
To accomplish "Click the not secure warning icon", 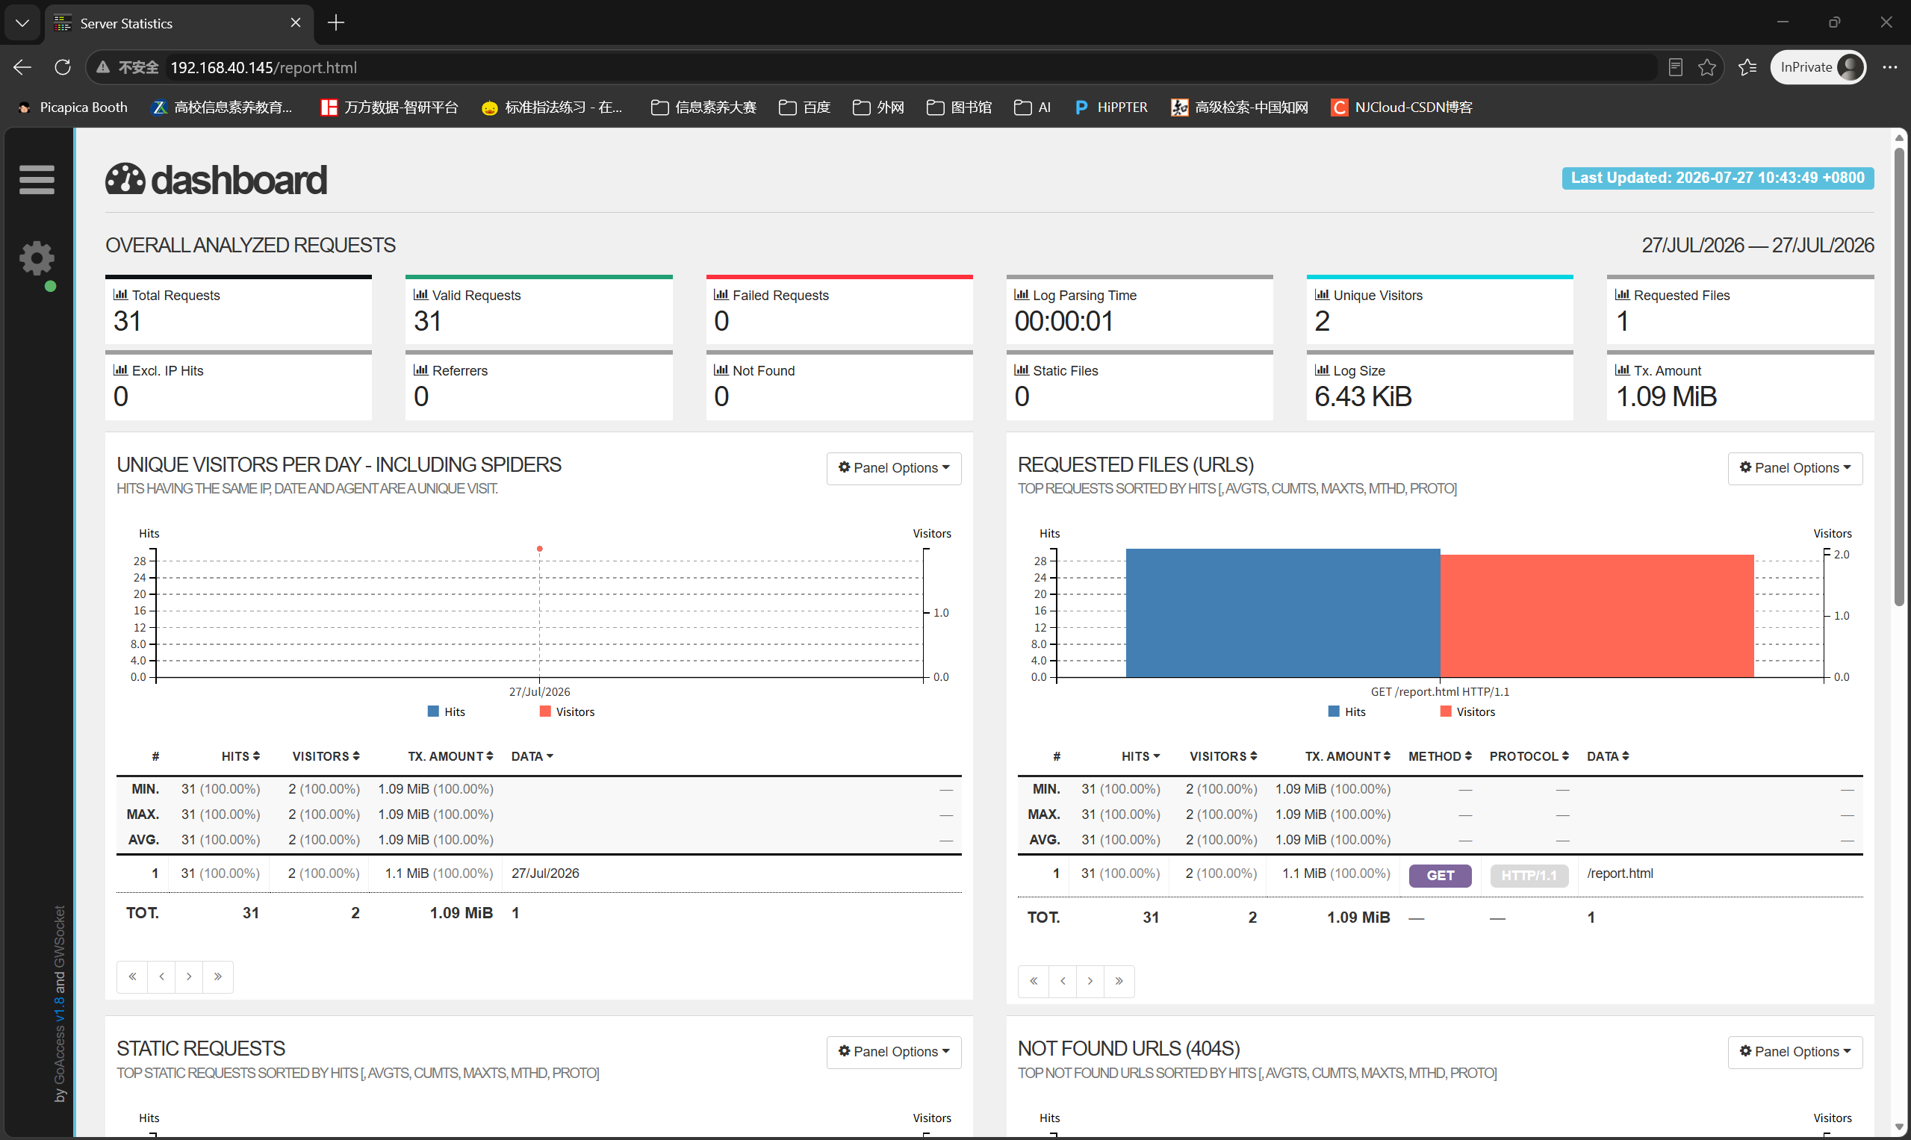I will (103, 68).
